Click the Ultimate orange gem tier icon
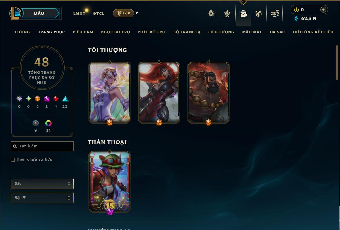340x230 pixels. pos(37,99)
